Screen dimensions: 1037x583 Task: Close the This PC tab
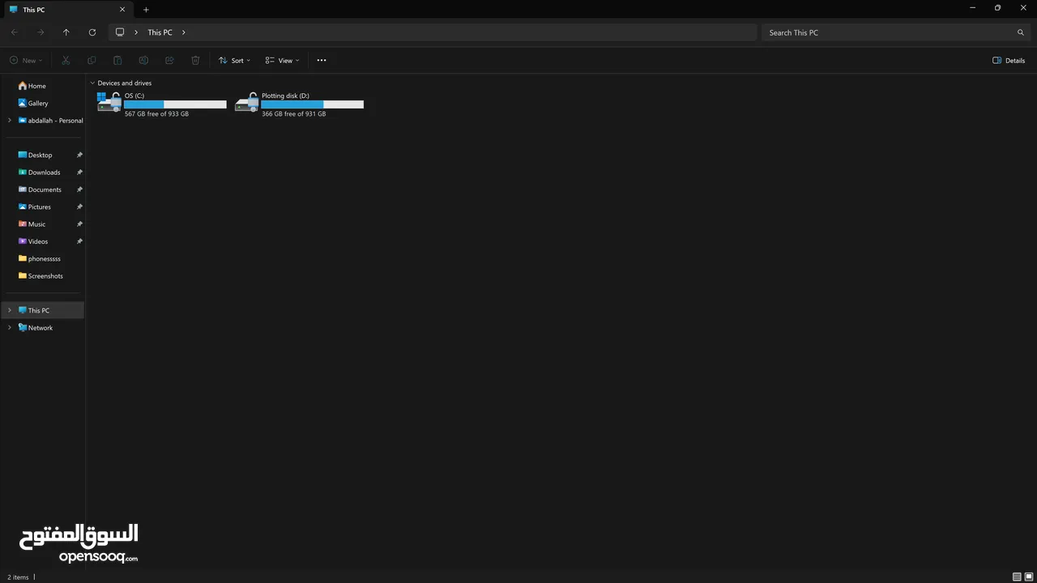(x=122, y=10)
